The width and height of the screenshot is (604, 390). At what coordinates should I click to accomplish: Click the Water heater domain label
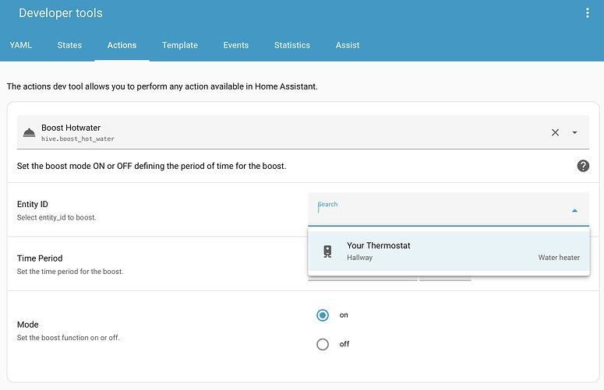tap(559, 258)
